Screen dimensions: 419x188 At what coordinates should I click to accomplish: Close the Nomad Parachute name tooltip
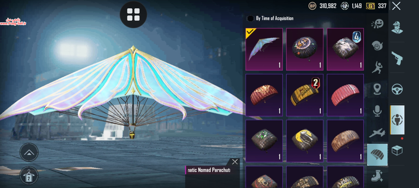(x=235, y=162)
